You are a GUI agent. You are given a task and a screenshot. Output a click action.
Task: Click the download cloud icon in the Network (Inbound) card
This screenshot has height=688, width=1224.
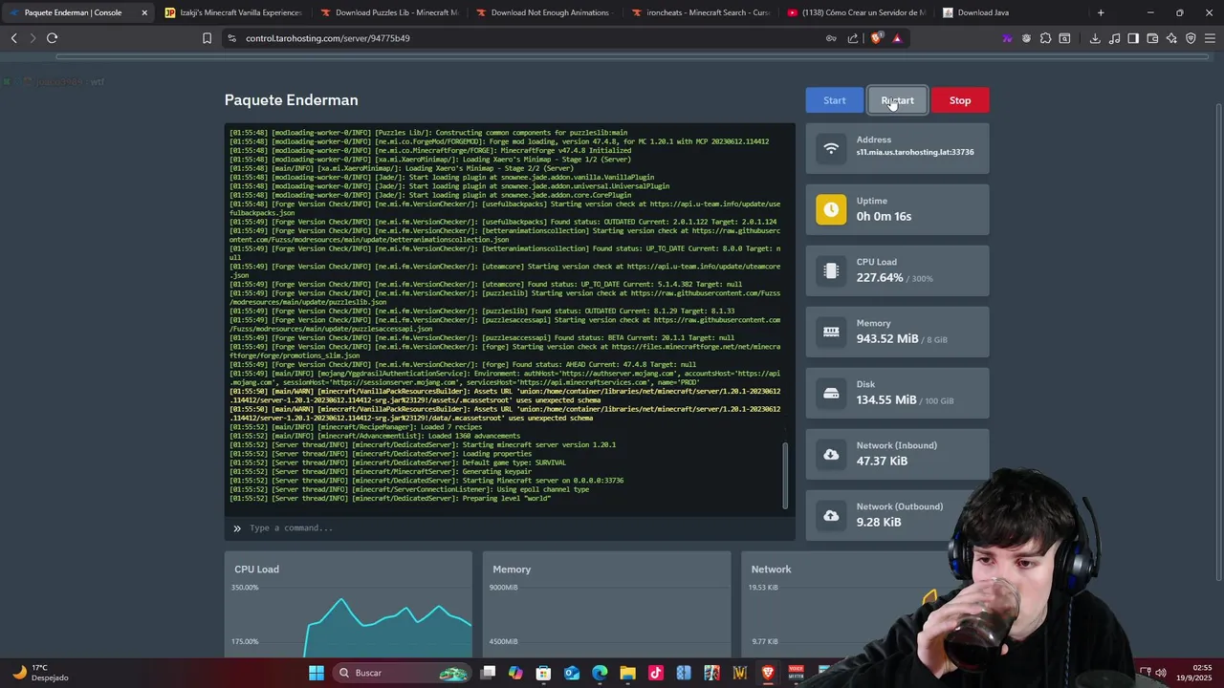pyautogui.click(x=831, y=454)
